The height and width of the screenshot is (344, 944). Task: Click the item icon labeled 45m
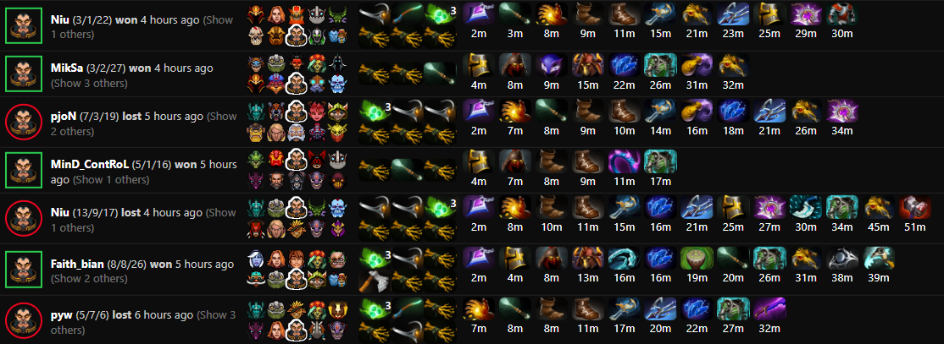[x=879, y=207]
